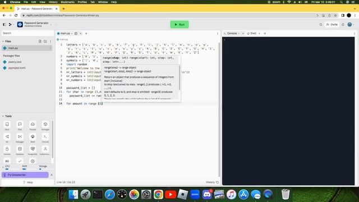Create a new file in Files
This screenshot has height=202, width=359.
coord(40,41)
